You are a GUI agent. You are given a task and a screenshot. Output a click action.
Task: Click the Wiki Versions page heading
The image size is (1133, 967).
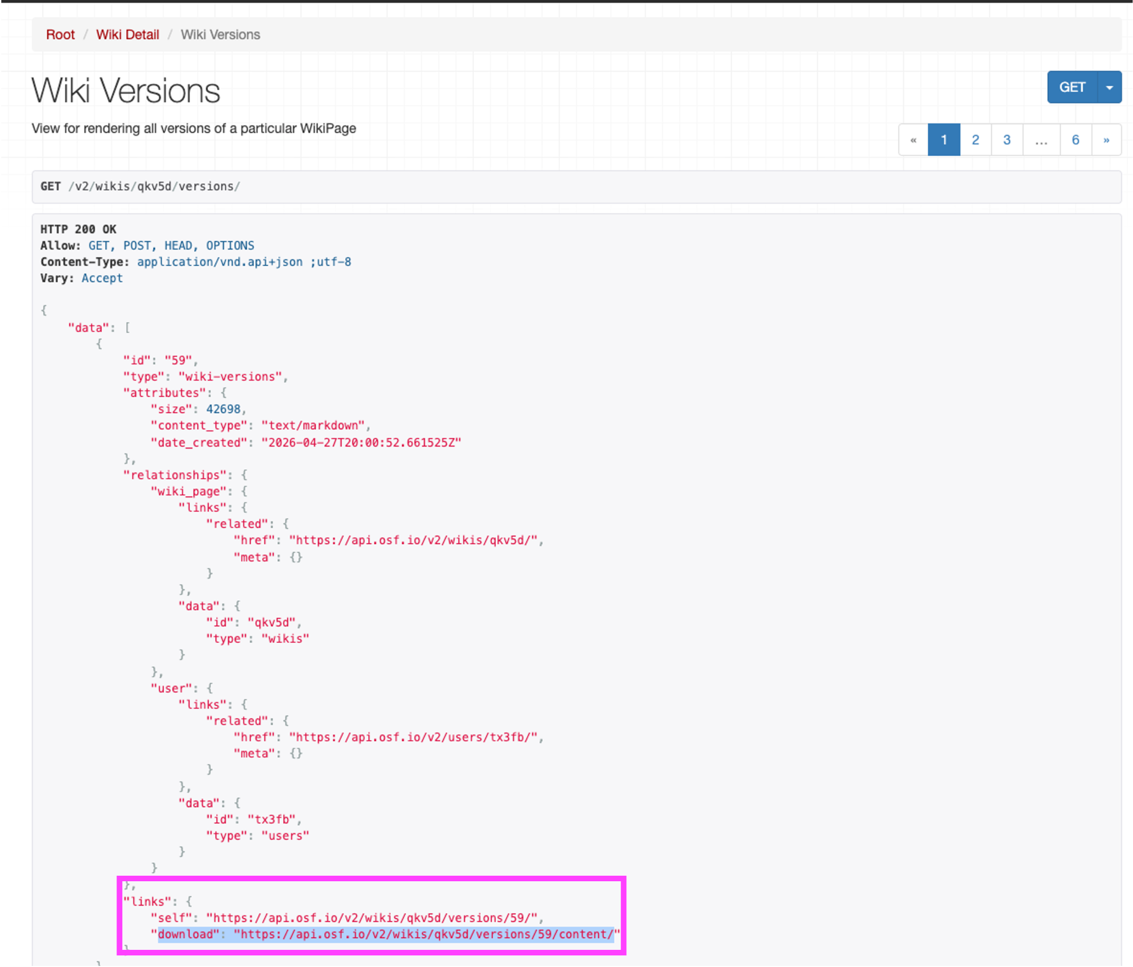click(126, 91)
